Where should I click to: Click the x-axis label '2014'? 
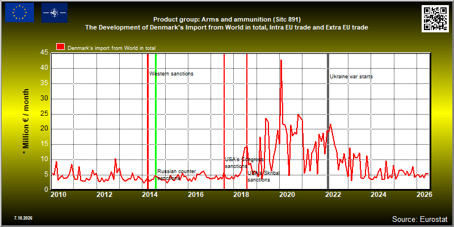pyautogui.click(x=150, y=195)
